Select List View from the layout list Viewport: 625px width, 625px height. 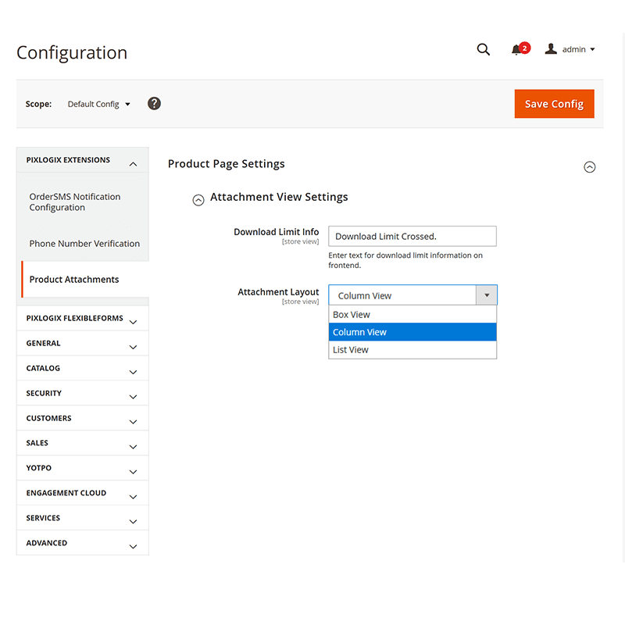350,349
